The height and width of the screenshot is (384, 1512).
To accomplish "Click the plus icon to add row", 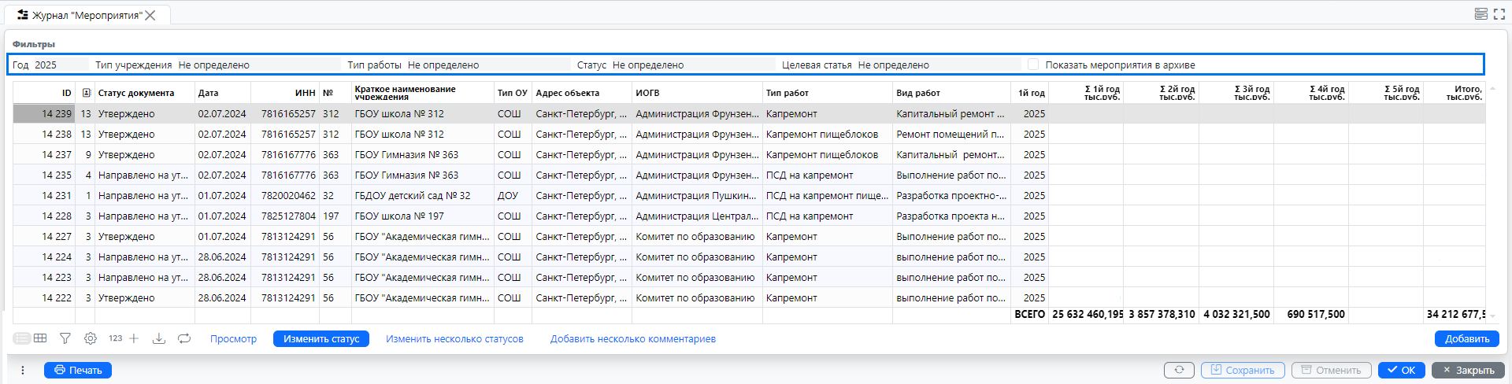I will 134,338.
